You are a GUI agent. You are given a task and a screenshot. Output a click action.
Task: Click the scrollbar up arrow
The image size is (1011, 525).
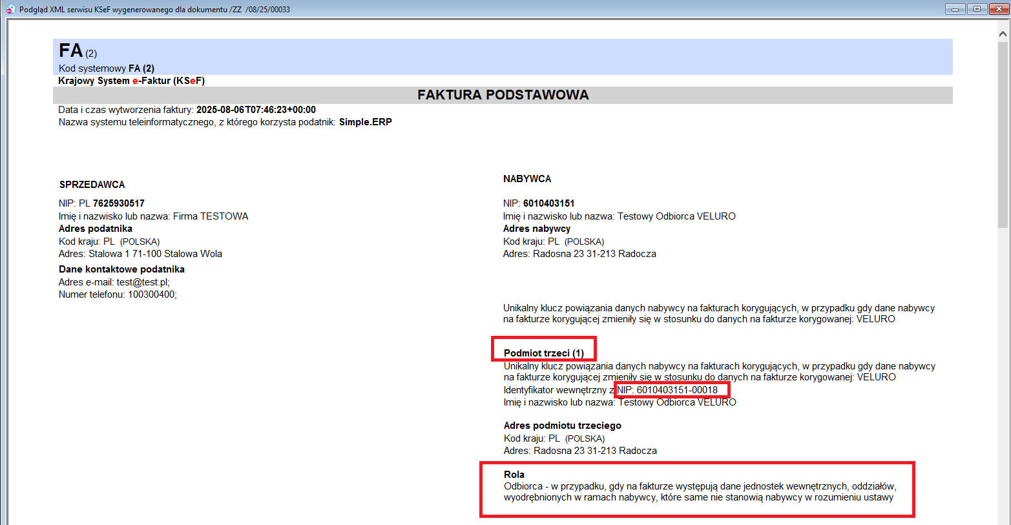coord(1003,34)
